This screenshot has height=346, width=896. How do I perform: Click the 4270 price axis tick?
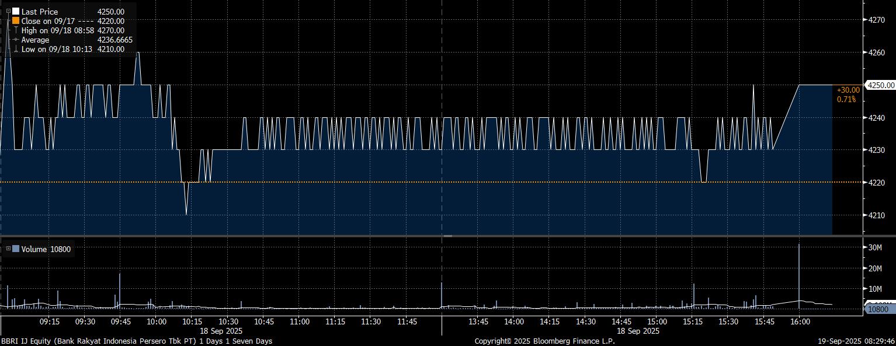pos(877,20)
